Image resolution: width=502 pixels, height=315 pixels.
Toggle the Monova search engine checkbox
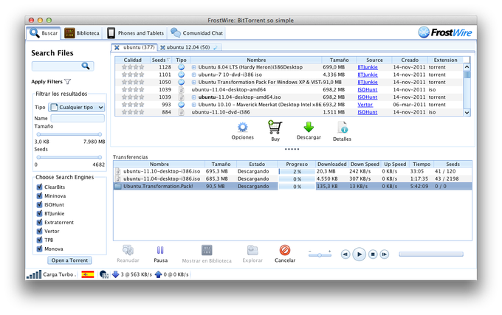pyautogui.click(x=39, y=249)
